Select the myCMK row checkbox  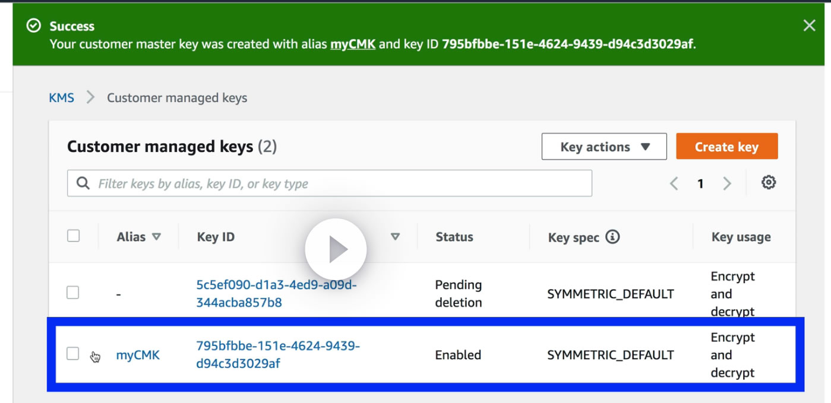click(x=73, y=354)
